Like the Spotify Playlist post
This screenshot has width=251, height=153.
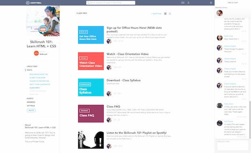(x=115, y=146)
